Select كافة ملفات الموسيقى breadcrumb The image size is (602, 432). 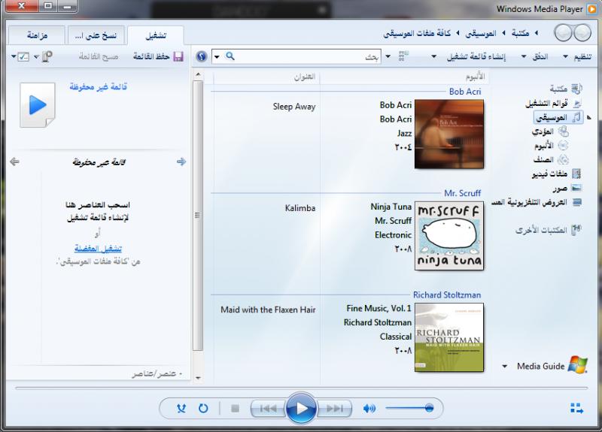[x=417, y=33]
